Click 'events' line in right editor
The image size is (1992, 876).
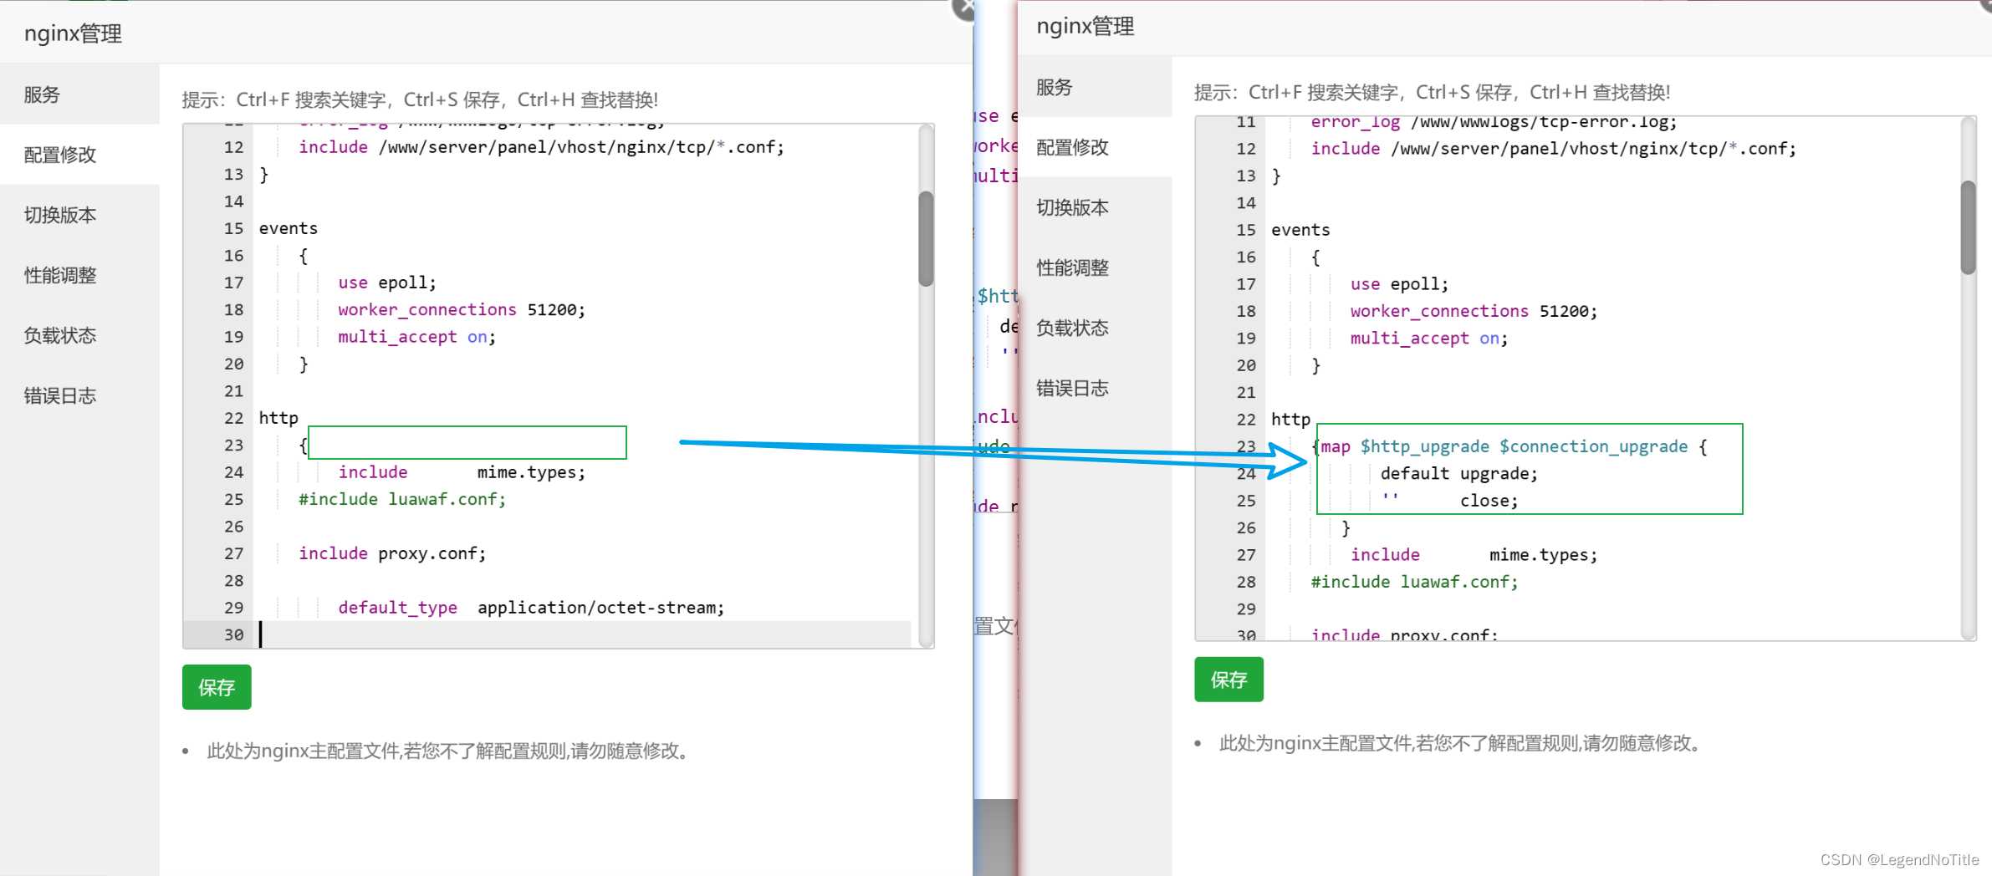pyautogui.click(x=1300, y=230)
